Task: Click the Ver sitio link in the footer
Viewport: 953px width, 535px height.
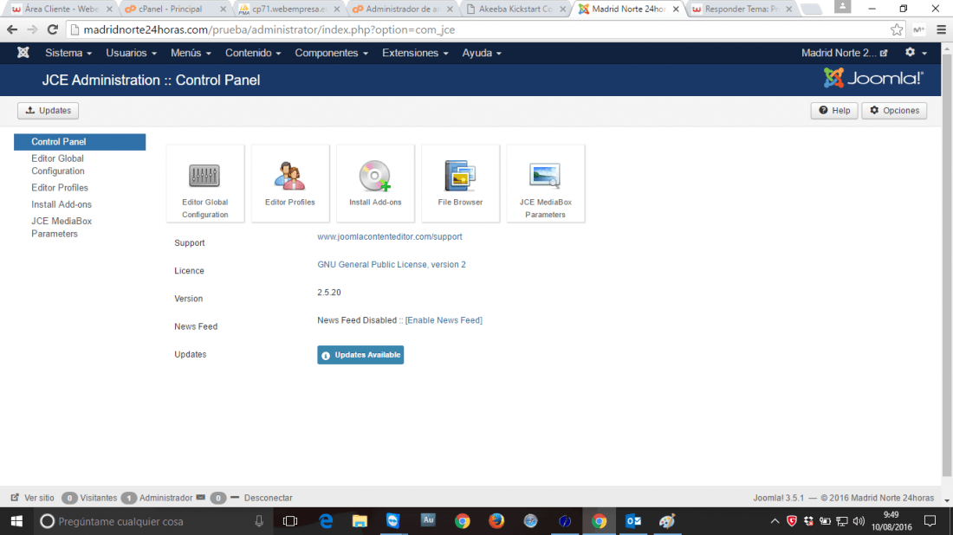Action: (33, 498)
